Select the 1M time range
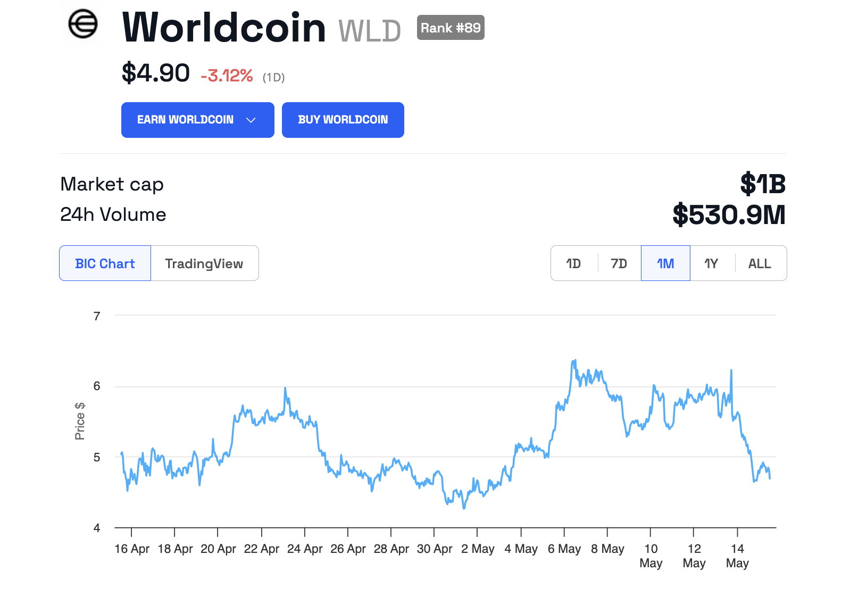Viewport: 850px width, 596px height. pos(665,263)
